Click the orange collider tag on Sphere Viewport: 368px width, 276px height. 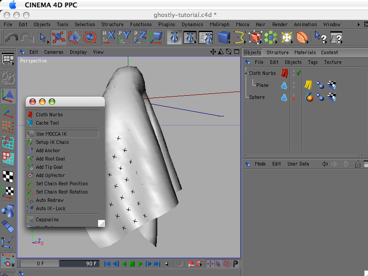coord(309,97)
